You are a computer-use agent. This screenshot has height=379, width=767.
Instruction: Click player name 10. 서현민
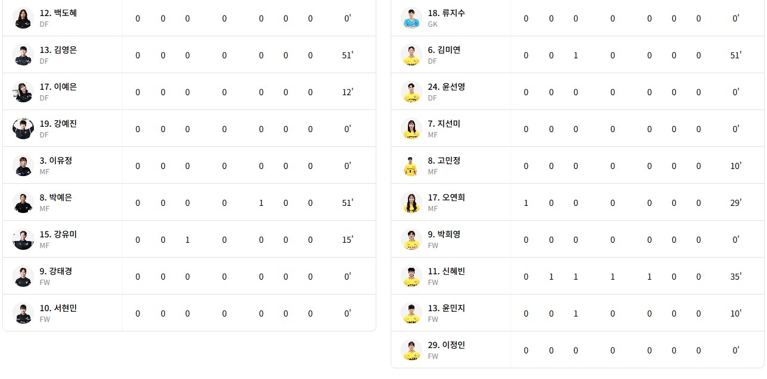[x=58, y=308]
